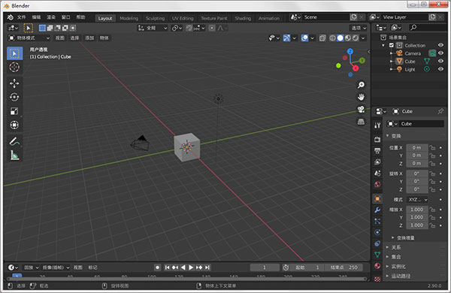Expand the Camera row in outliner
Viewport: 451px width, 293px height.
(x=391, y=53)
